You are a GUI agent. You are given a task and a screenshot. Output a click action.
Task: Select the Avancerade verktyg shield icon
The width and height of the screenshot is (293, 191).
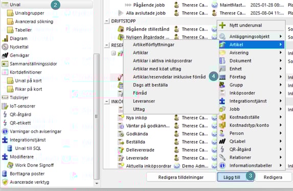[x=5, y=182]
